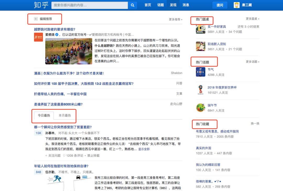The width and height of the screenshot is (283, 191).
Task: Click the 提问 button
Action: click(x=220, y=5)
